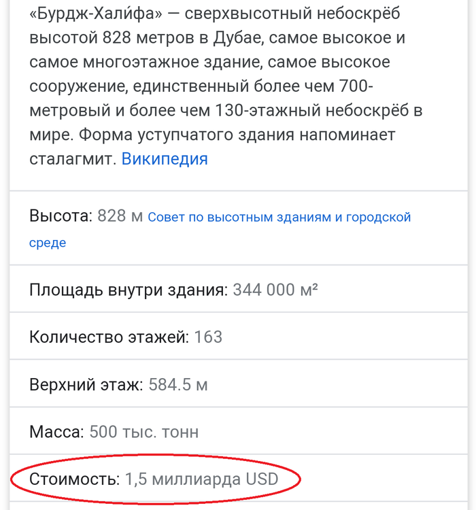Select the 344 000 м² area value
The width and height of the screenshot is (476, 510).
(275, 290)
